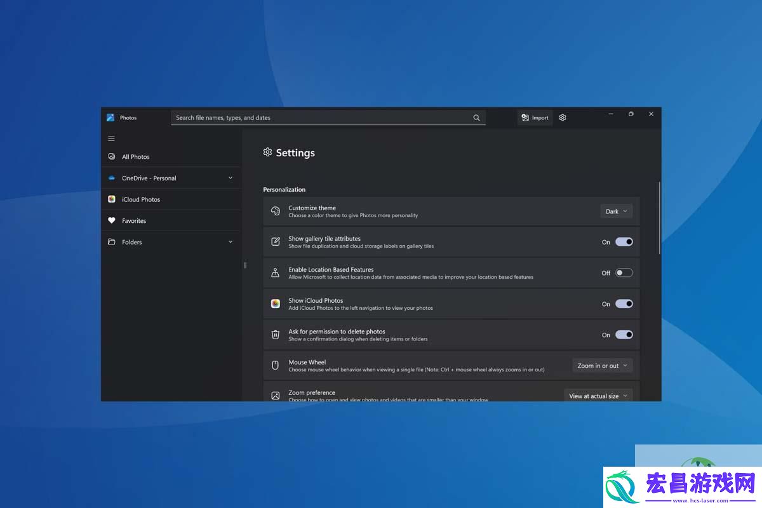Click the OneDrive cloud icon
The image size is (762, 508).
[112, 178]
